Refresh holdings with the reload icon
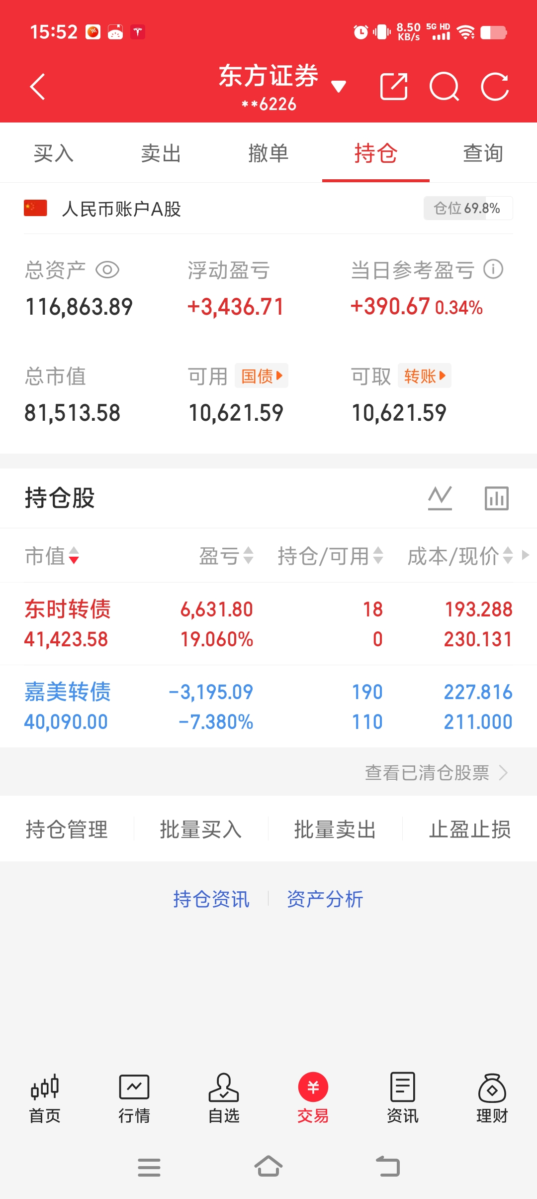 [495, 87]
